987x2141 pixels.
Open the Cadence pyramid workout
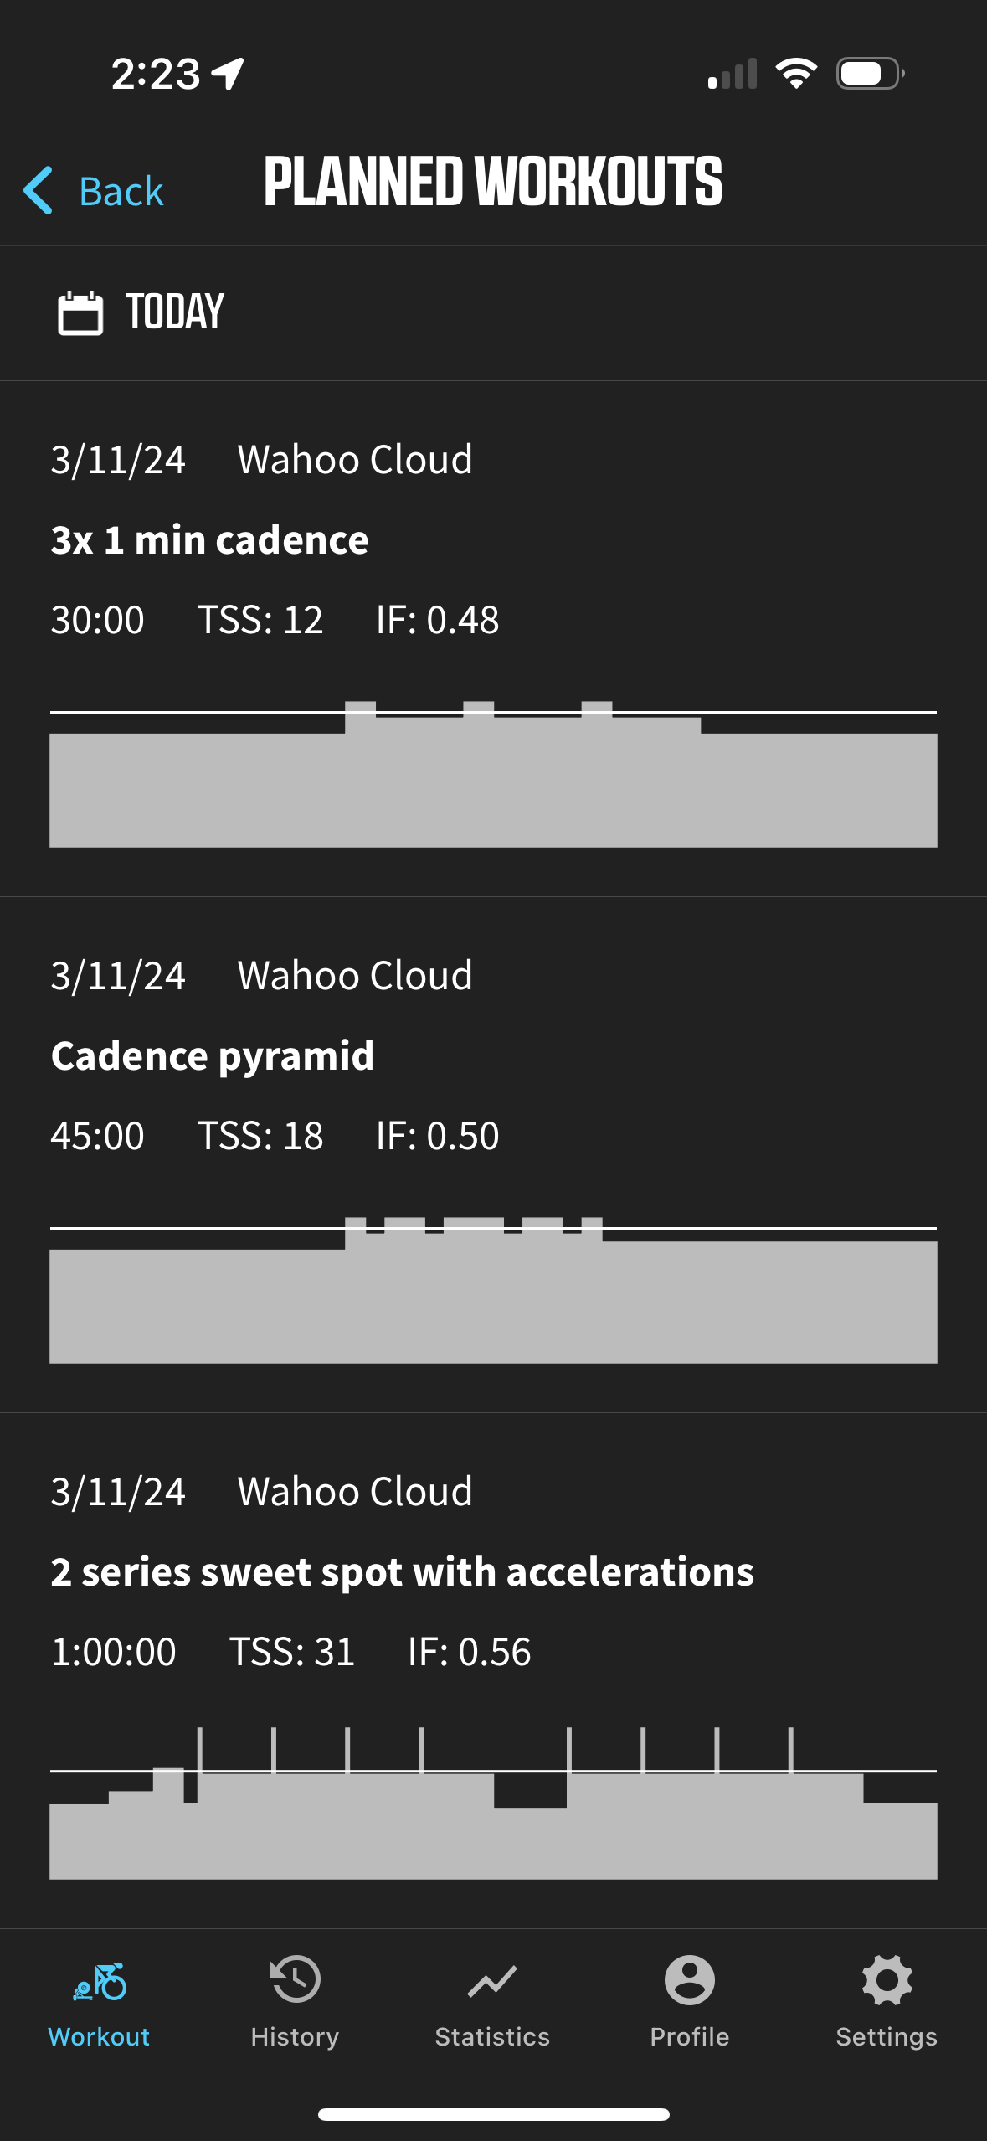[213, 1056]
